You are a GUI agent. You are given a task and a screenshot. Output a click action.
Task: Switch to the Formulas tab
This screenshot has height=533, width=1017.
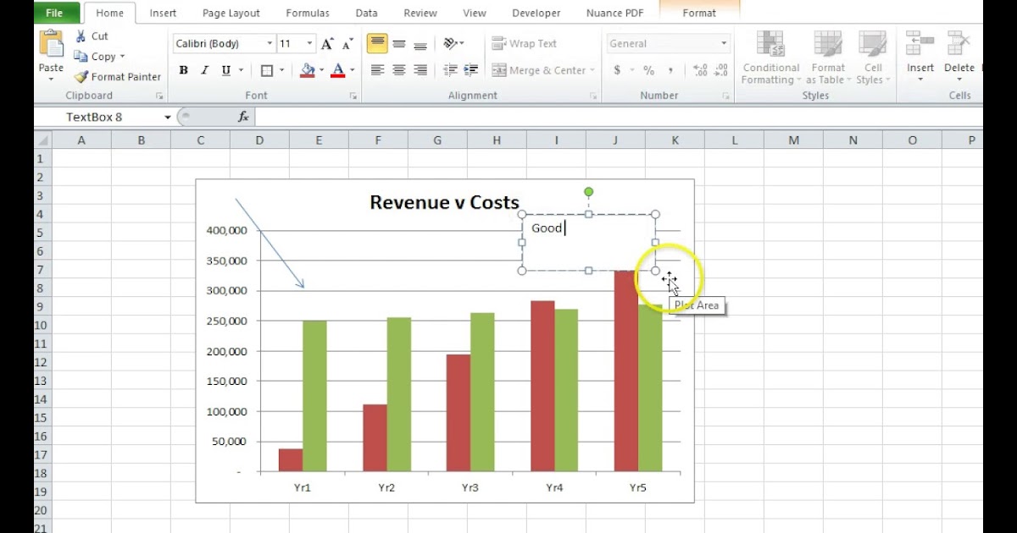click(308, 13)
